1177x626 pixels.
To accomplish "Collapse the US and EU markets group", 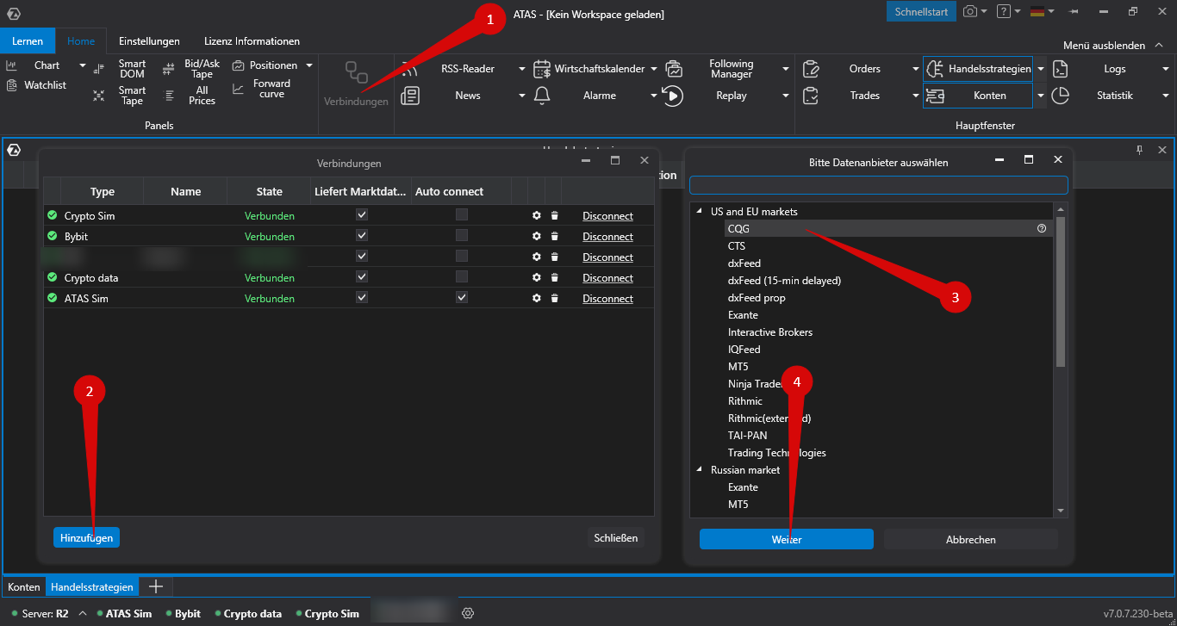I will [699, 211].
